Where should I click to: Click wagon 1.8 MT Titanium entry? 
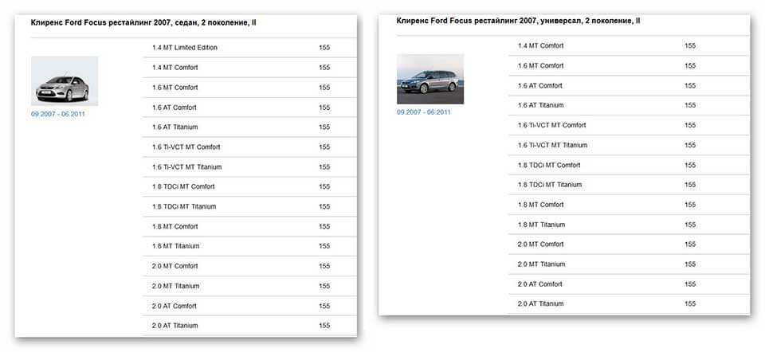coord(541,225)
